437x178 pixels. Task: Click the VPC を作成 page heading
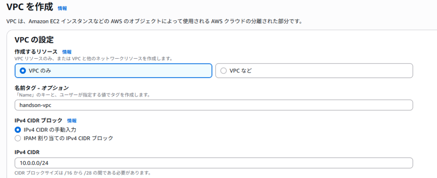29,7
